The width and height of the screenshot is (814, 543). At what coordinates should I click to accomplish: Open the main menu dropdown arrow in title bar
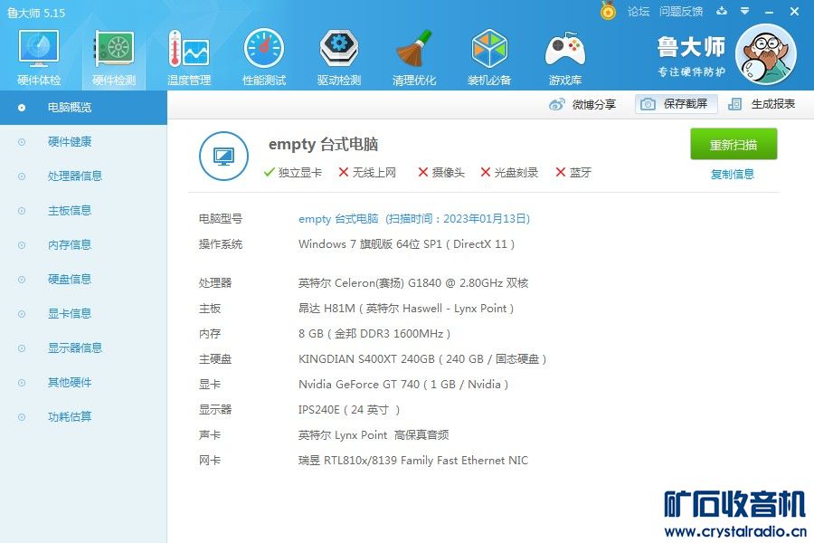click(x=743, y=12)
